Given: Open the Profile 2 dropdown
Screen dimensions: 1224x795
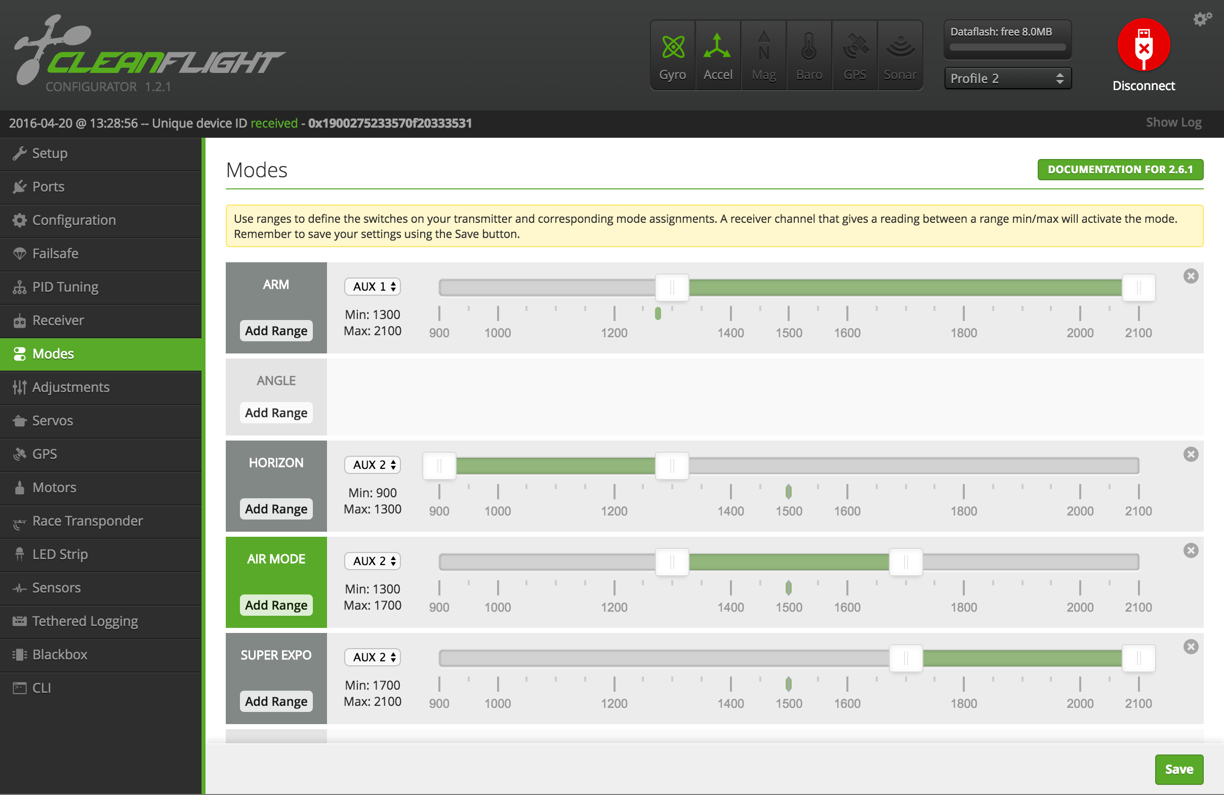Looking at the screenshot, I should pos(1007,78).
